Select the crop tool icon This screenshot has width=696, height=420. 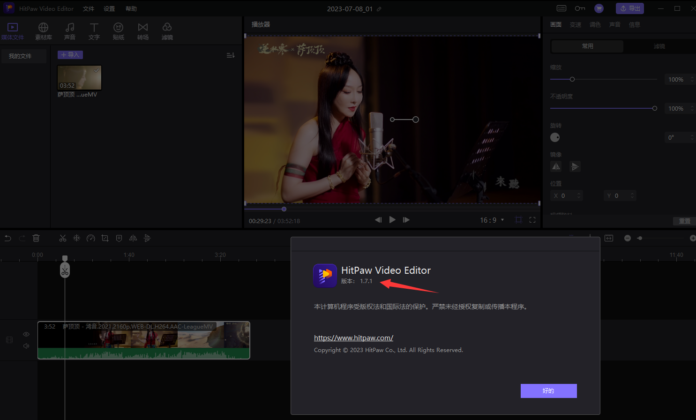tap(105, 238)
